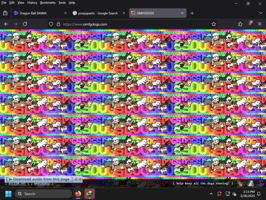The height and width of the screenshot is (200, 266).
Task: Open the Firefox hamburger menu
Action: point(260,24)
